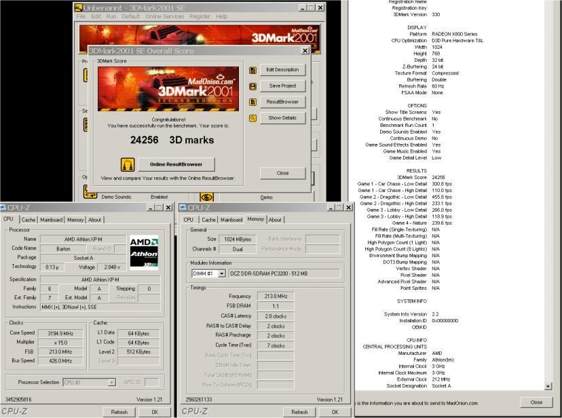Open the Default menu in 3DMark2001
The width and height of the screenshot is (562, 418).
[130, 16]
